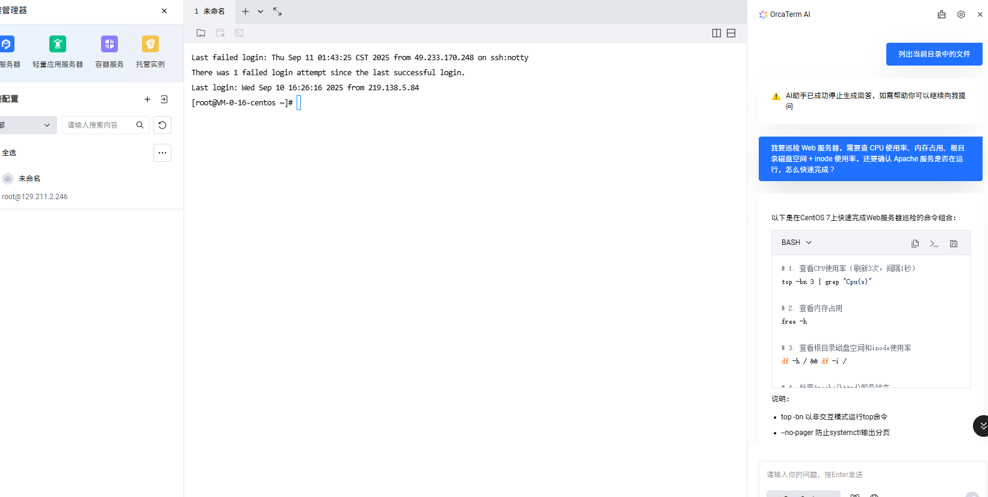The height and width of the screenshot is (497, 988).
Task: Open OrcaTerm AI settings hexagon icon
Action: pos(961,14)
